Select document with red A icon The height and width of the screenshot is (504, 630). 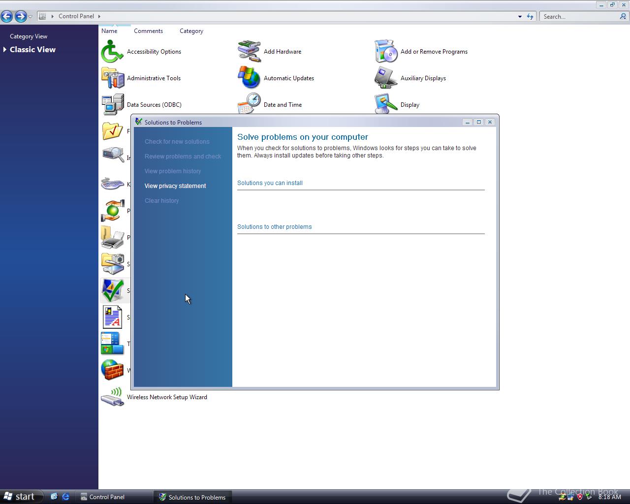tap(112, 317)
